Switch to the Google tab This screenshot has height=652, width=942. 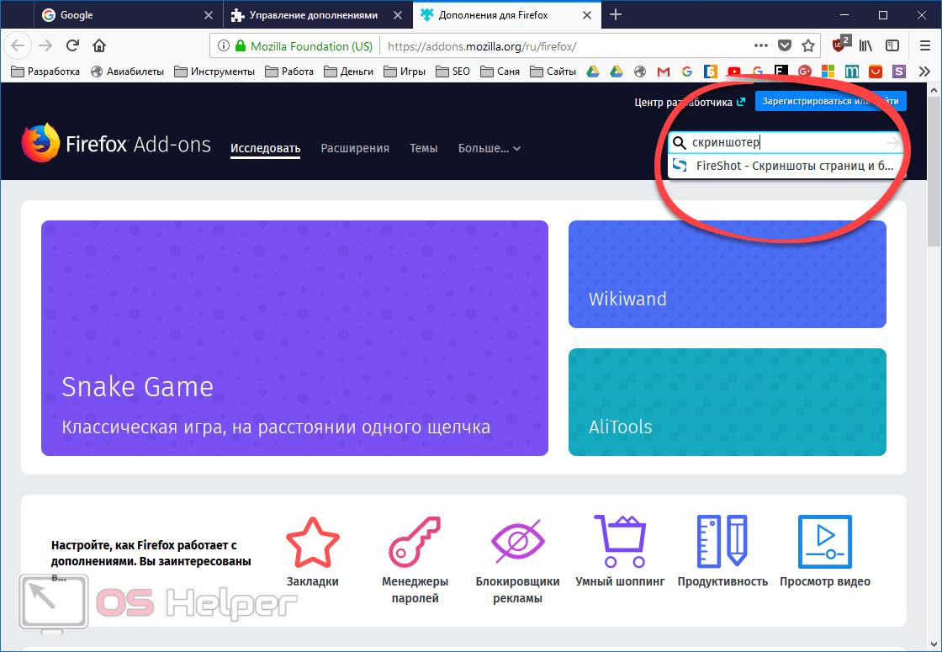click(129, 15)
